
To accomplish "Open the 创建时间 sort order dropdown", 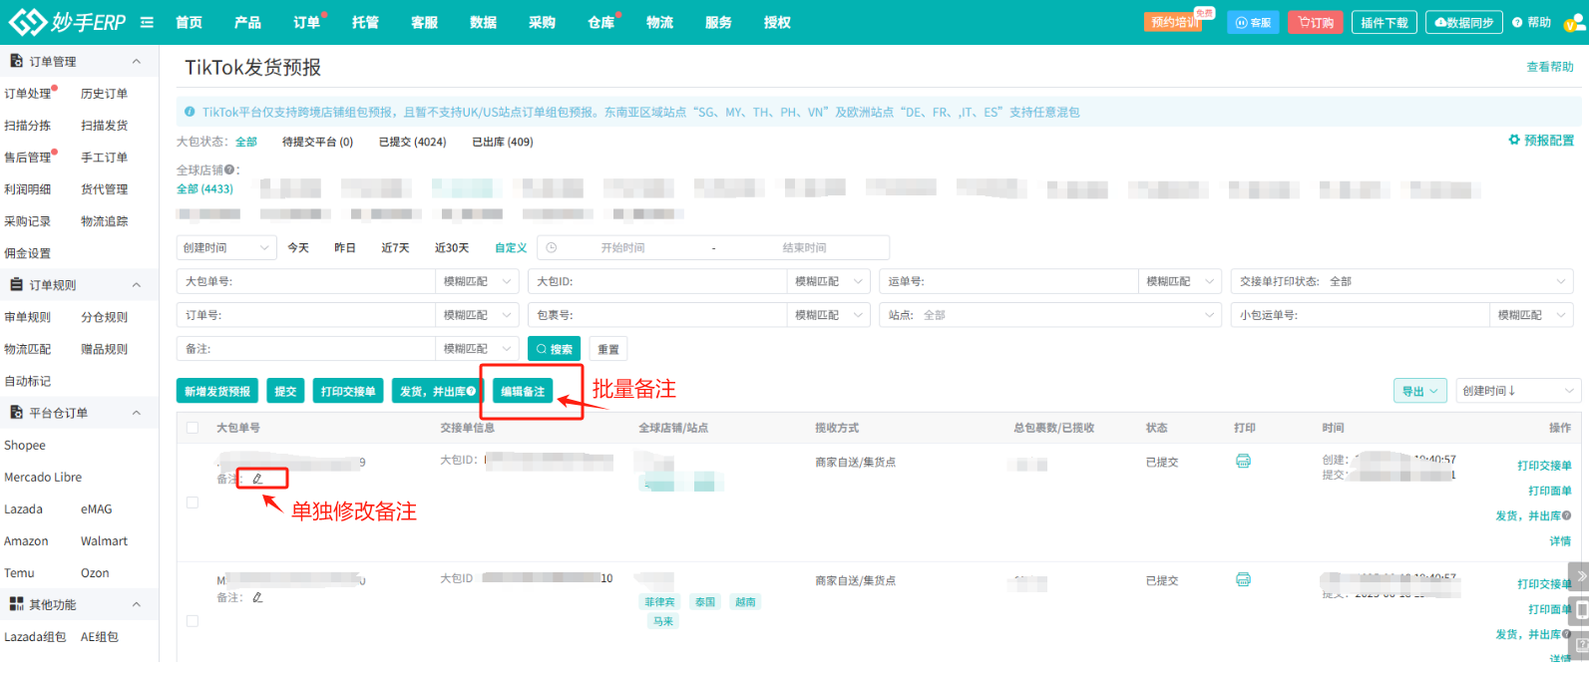I will (x=1519, y=391).
